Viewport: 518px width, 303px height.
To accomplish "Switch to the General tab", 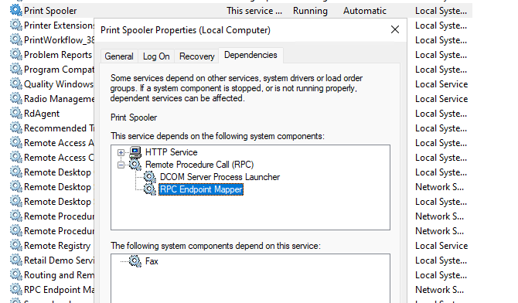I will click(119, 56).
